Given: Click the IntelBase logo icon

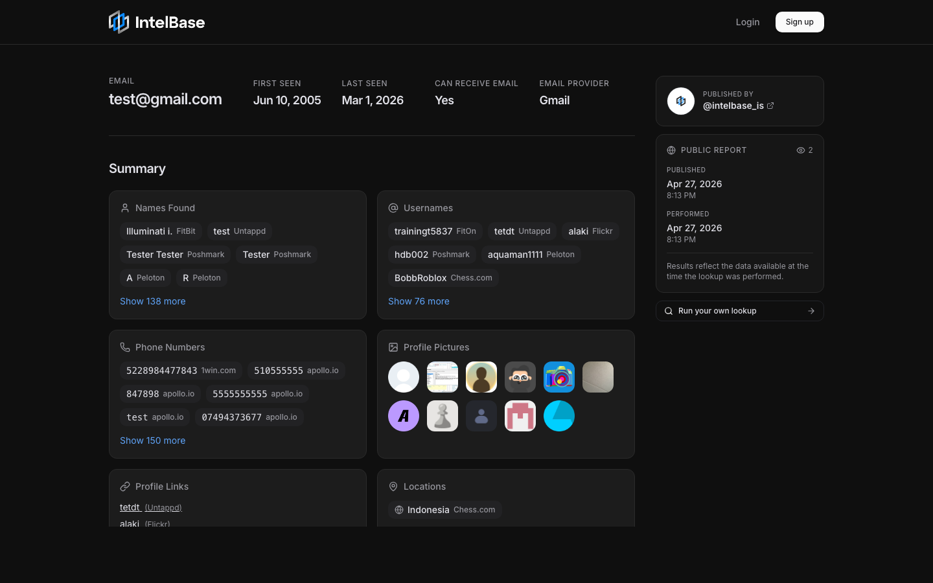Looking at the screenshot, I should 119,22.
